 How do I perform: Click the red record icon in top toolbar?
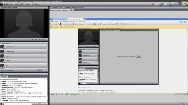153,4
